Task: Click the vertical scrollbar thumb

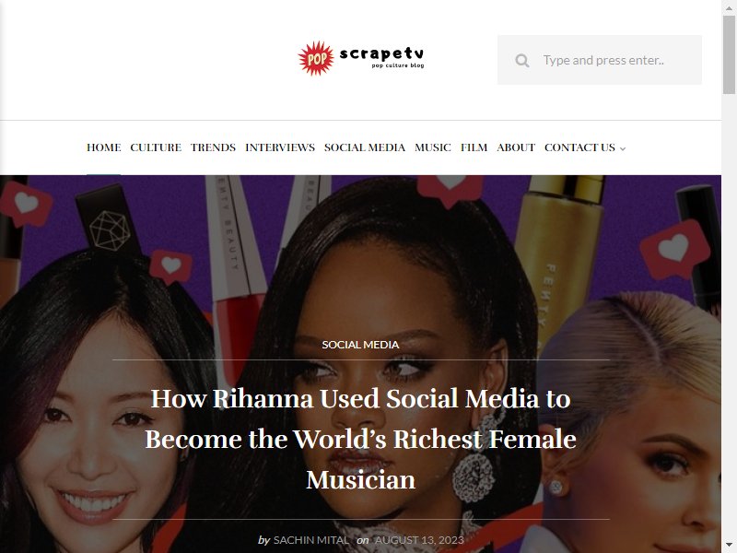Action: pyautogui.click(x=729, y=54)
